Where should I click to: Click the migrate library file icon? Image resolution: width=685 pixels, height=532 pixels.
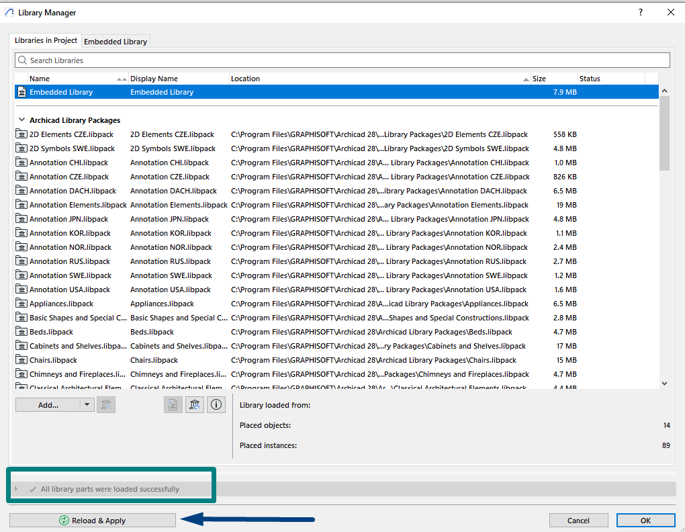coord(173,405)
